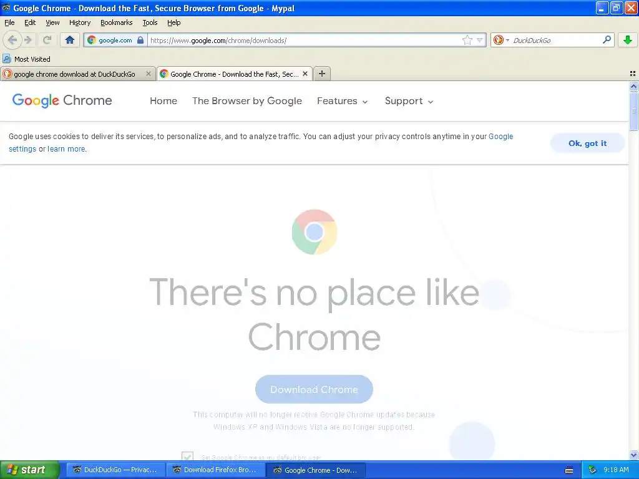
Task: Follow the learn more link
Action: tap(66, 149)
